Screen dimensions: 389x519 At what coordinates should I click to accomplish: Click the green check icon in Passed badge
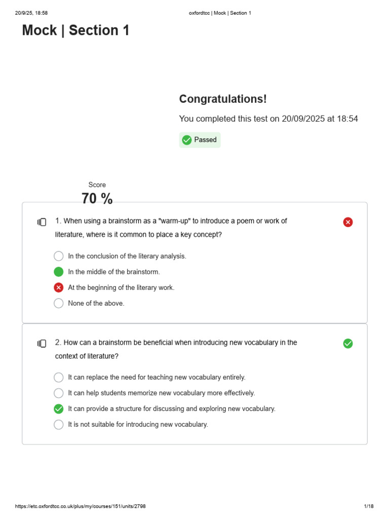(x=187, y=140)
